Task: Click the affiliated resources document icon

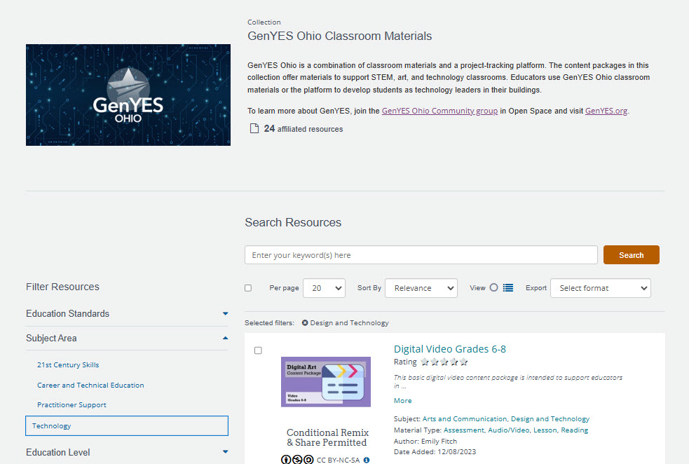Action: [254, 128]
